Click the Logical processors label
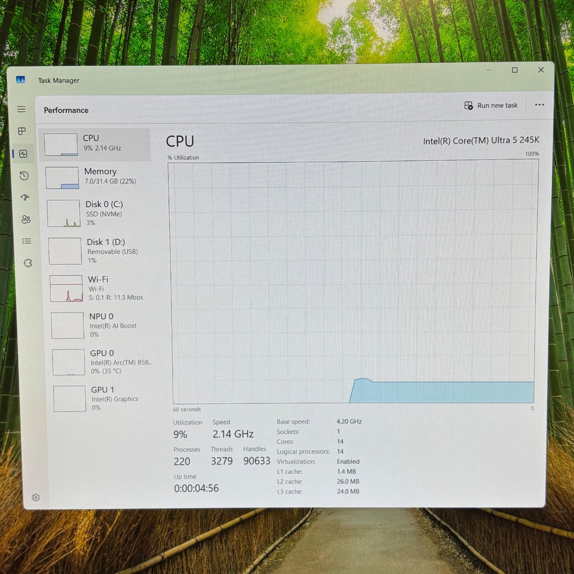The height and width of the screenshot is (574, 574). [x=303, y=452]
